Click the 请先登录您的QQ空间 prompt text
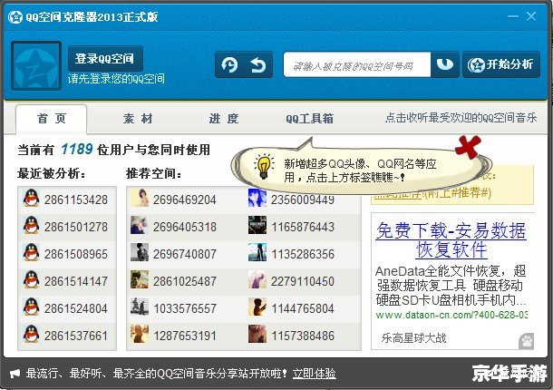Screen dimensions: 553x390 [116, 78]
